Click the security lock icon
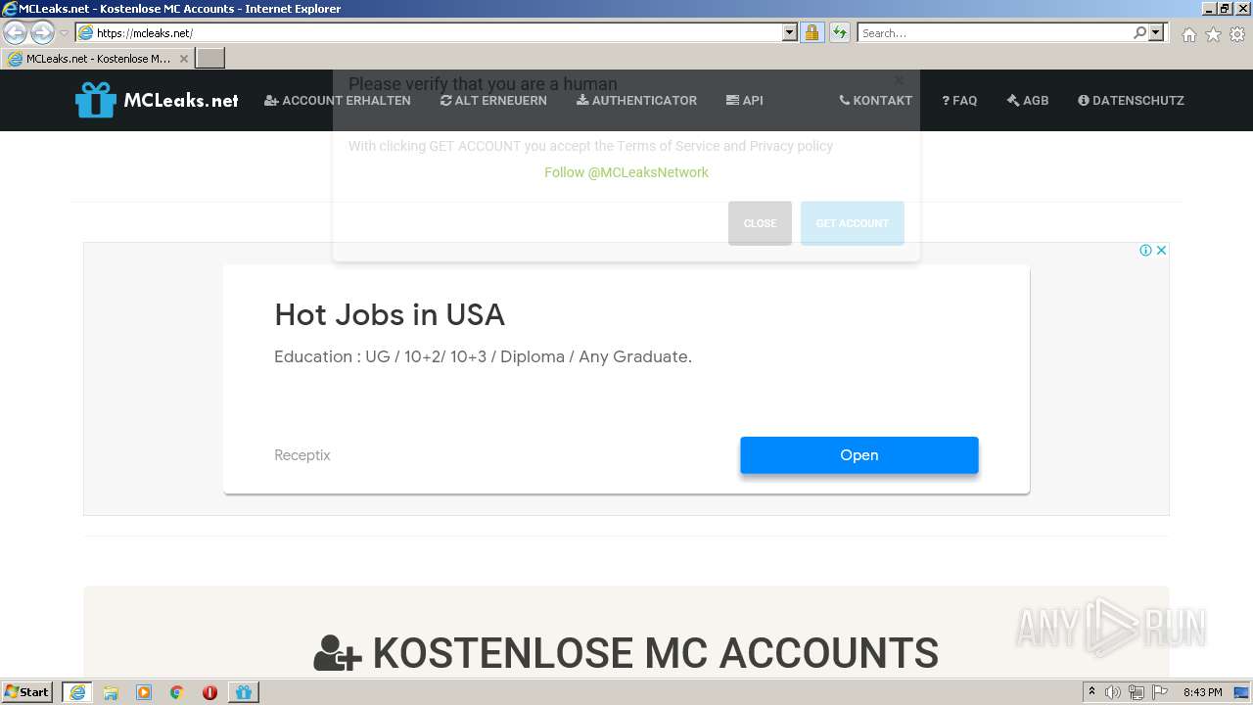This screenshot has width=1253, height=705. tap(812, 32)
